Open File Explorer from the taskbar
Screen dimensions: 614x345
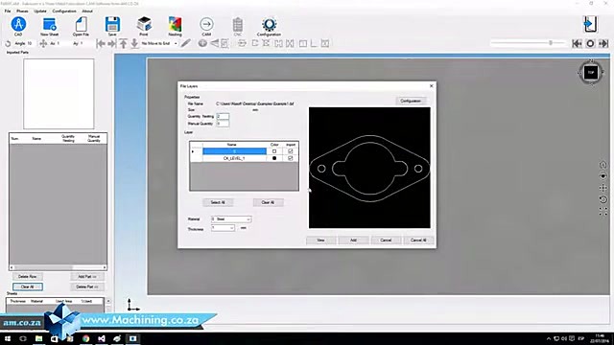point(38,338)
